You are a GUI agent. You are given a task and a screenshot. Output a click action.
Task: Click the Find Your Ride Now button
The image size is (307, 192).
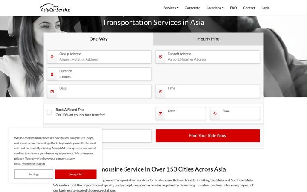[208, 136]
